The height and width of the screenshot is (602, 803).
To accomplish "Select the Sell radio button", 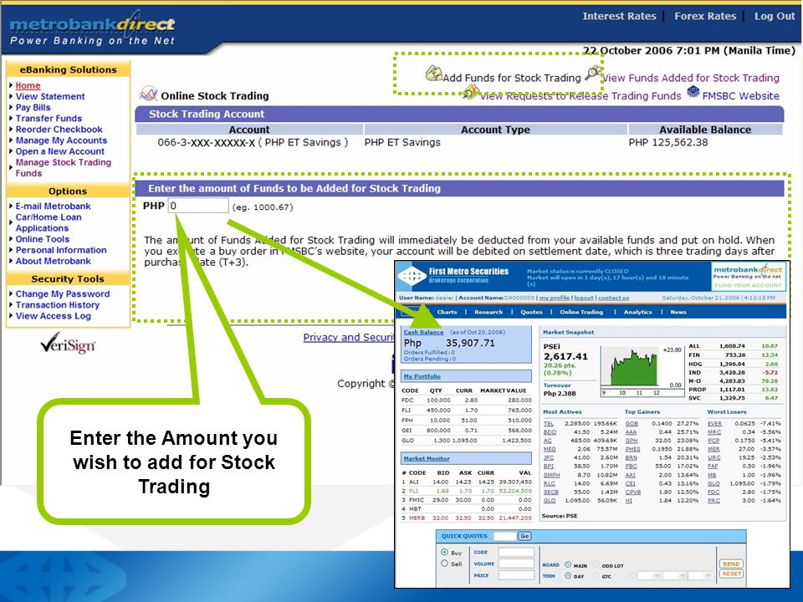I will 444,563.
